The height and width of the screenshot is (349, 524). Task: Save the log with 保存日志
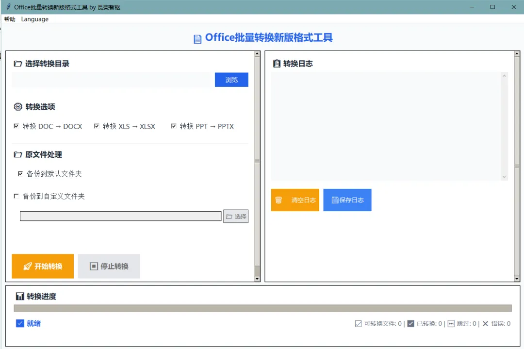[x=347, y=200]
